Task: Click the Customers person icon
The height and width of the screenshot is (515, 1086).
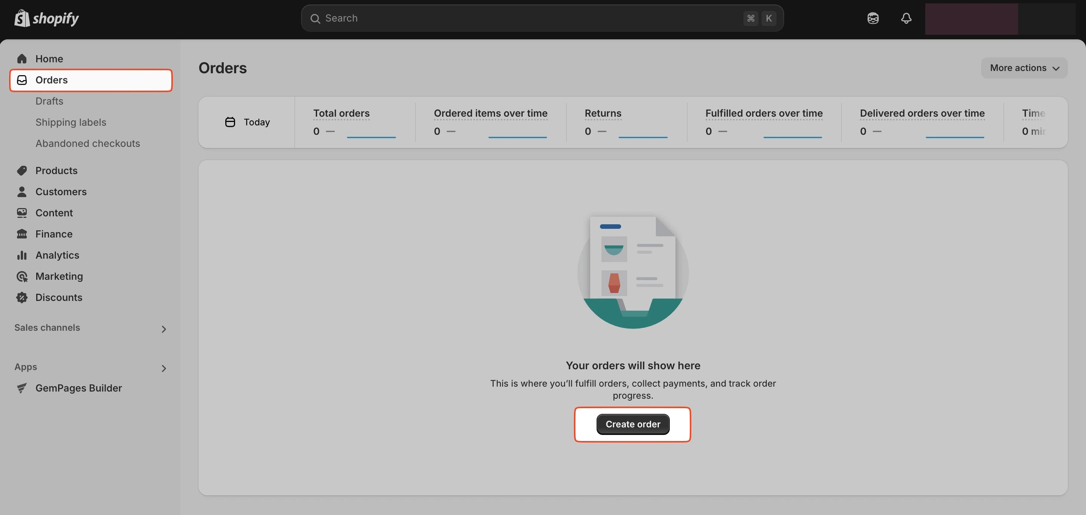Action: (22, 191)
